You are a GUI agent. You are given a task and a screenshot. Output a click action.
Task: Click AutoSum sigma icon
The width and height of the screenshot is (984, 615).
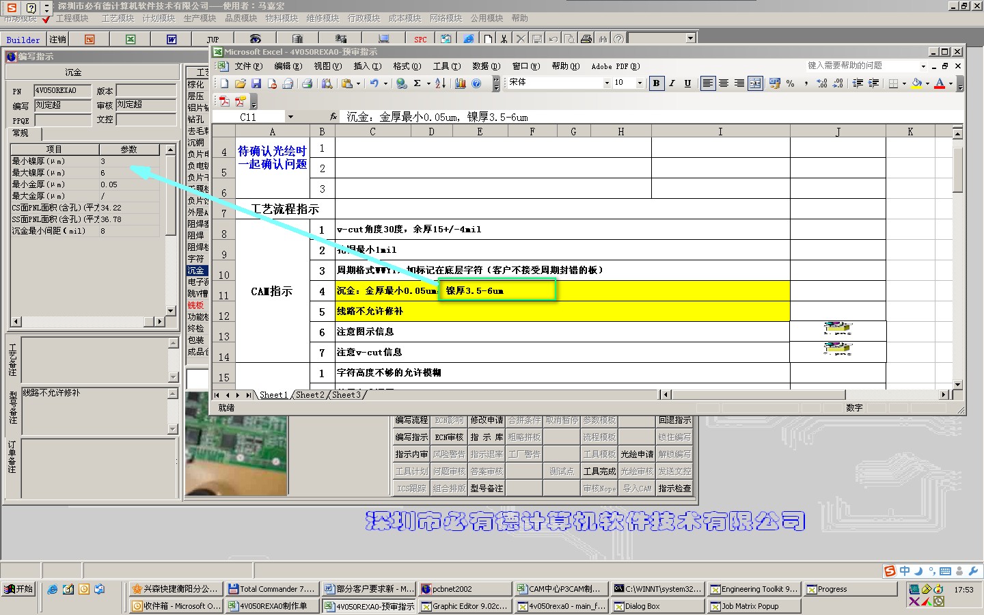(417, 83)
